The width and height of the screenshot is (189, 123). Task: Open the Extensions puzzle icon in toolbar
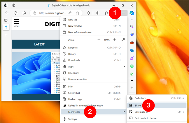coord(88,13)
